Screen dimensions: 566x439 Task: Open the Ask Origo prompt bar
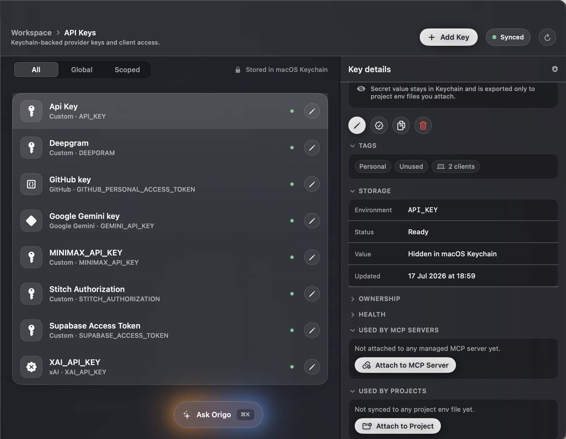click(218, 415)
